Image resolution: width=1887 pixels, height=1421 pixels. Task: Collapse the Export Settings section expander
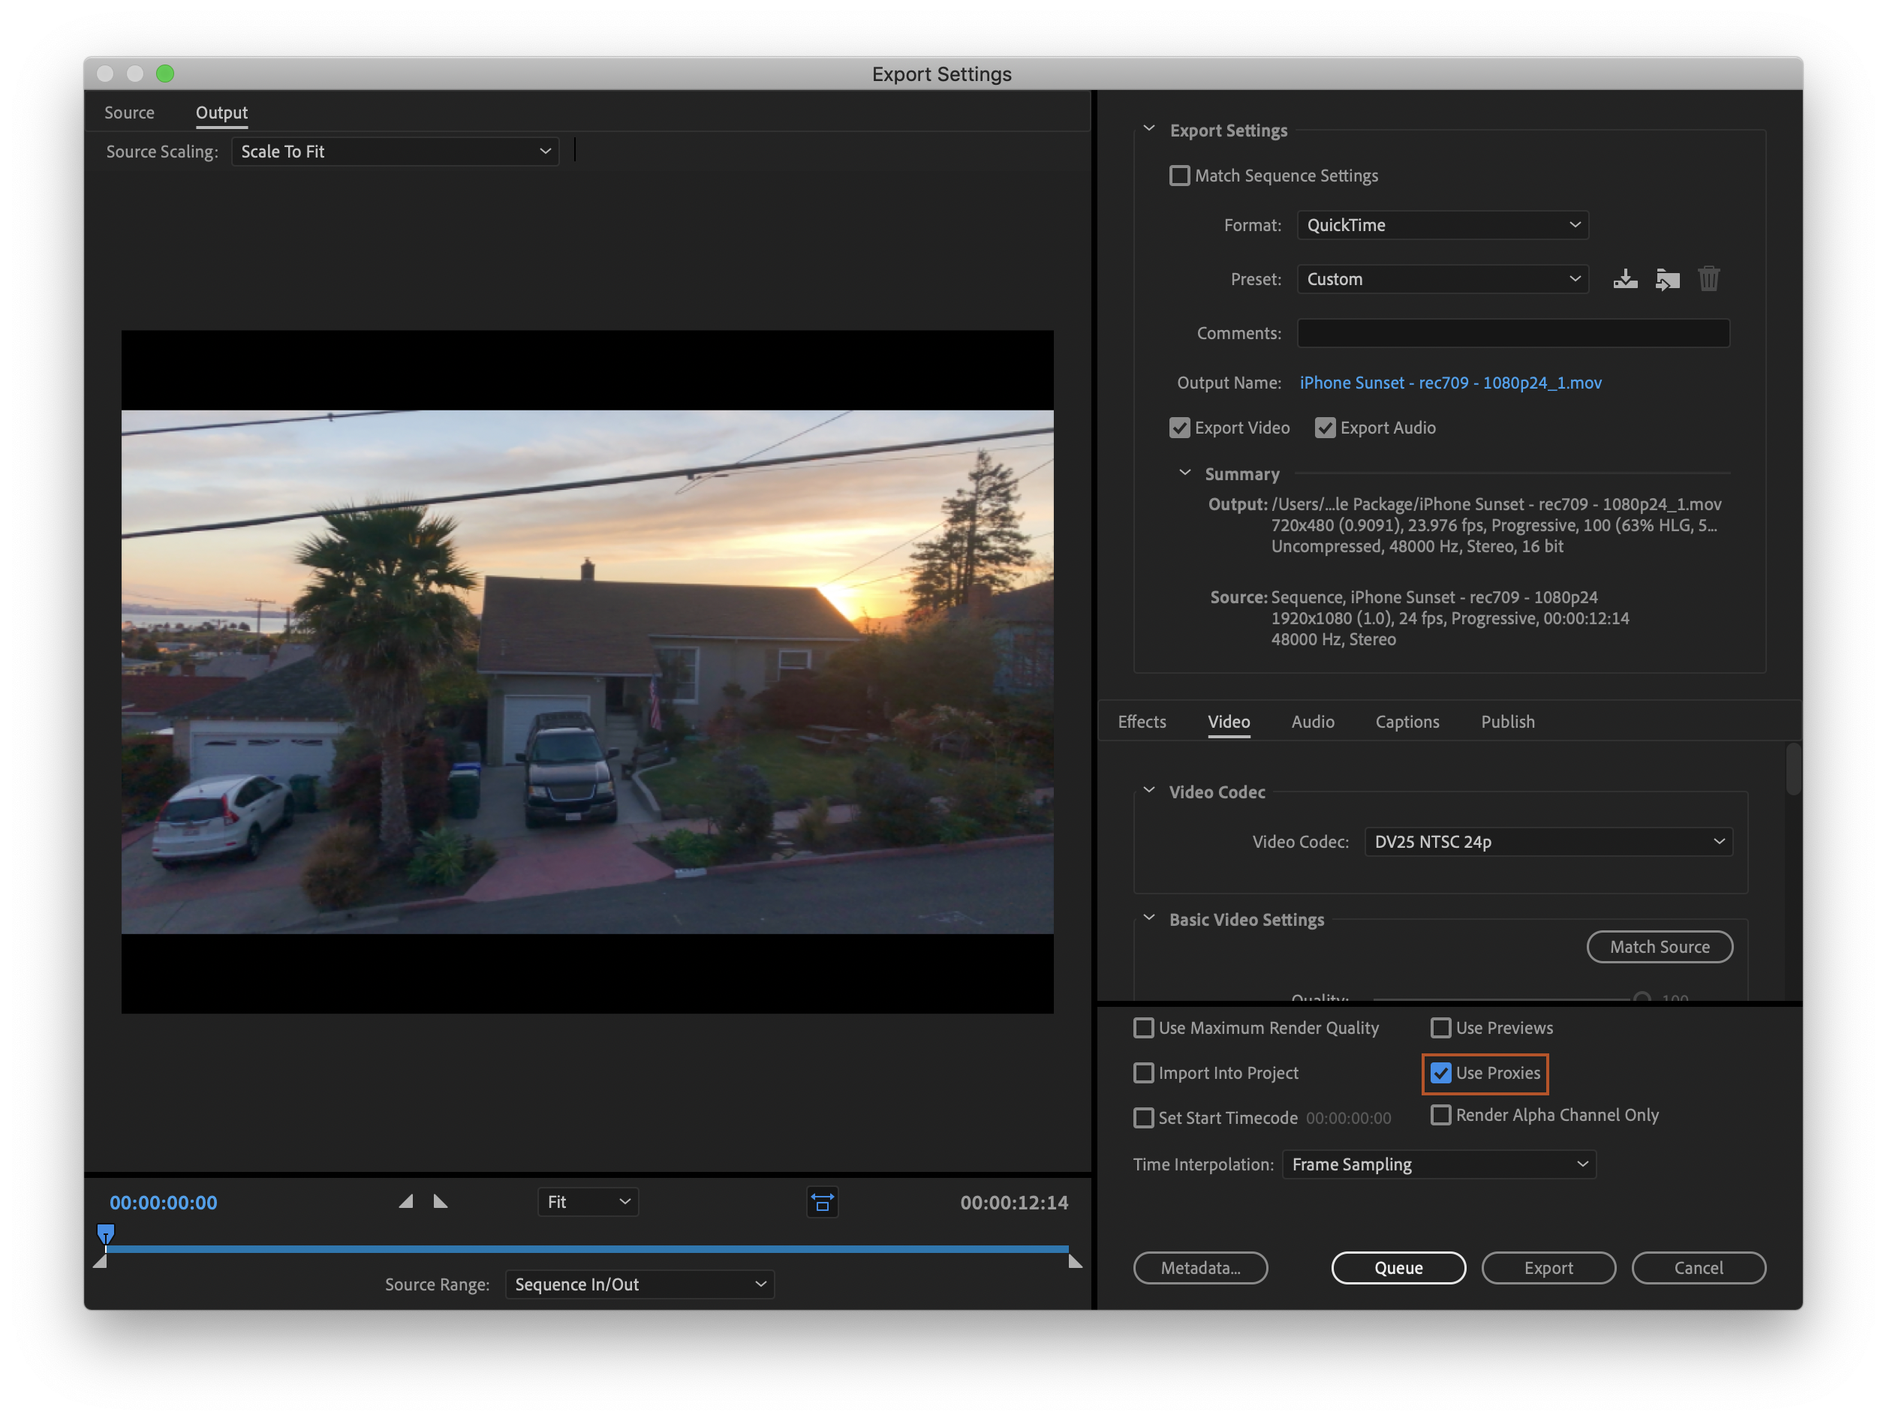click(1151, 130)
